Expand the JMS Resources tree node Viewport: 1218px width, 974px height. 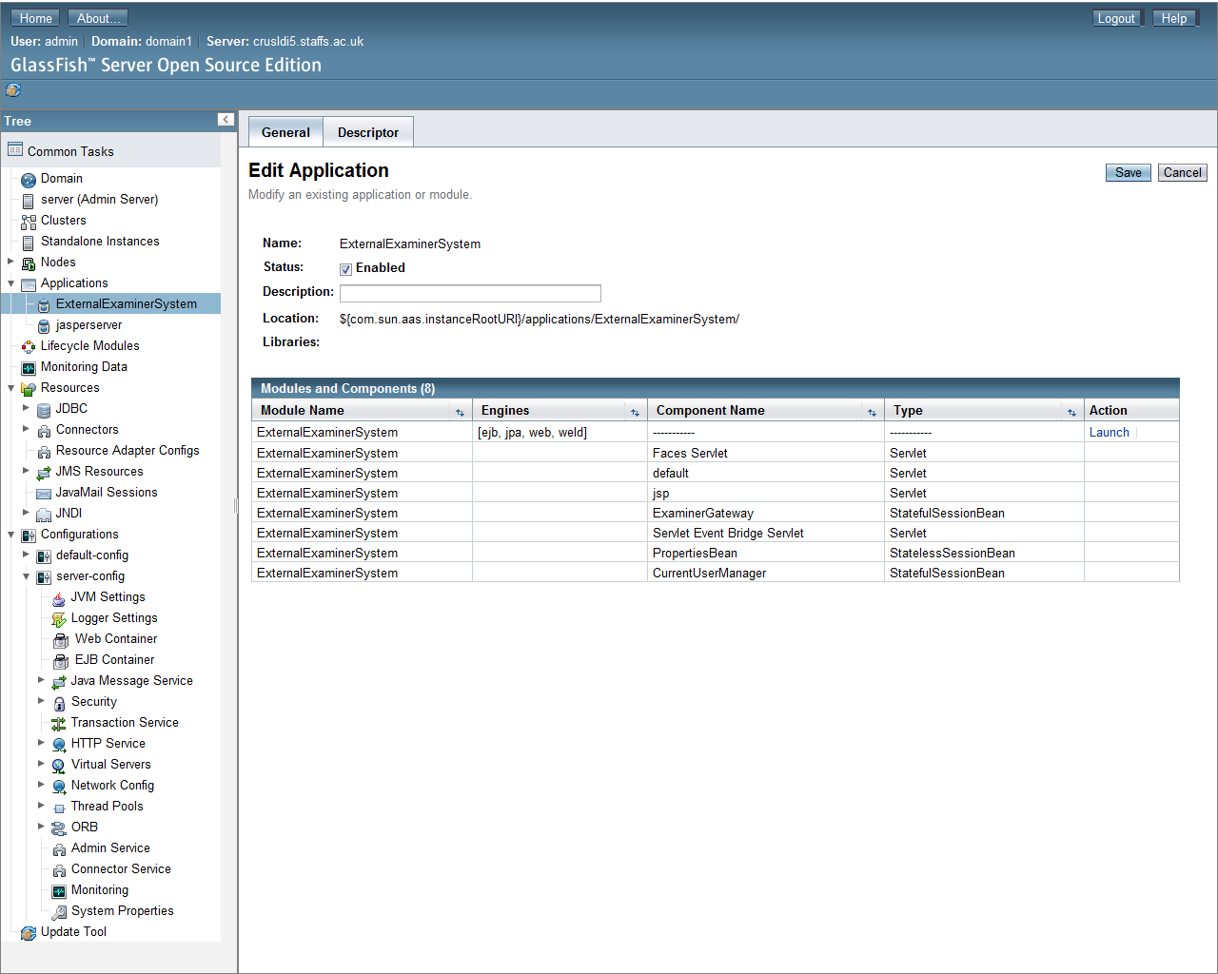(x=26, y=471)
